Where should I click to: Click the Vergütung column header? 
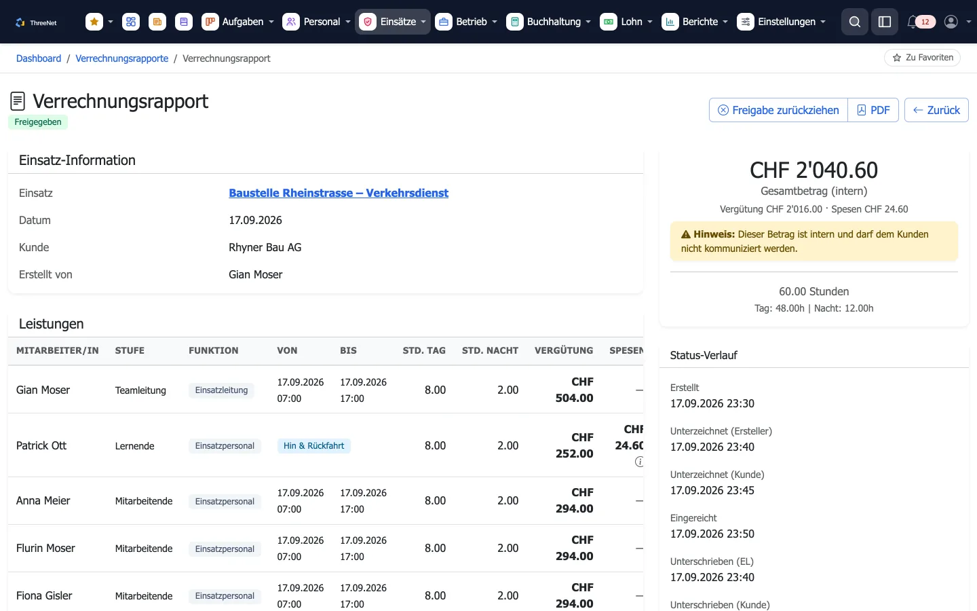point(564,350)
